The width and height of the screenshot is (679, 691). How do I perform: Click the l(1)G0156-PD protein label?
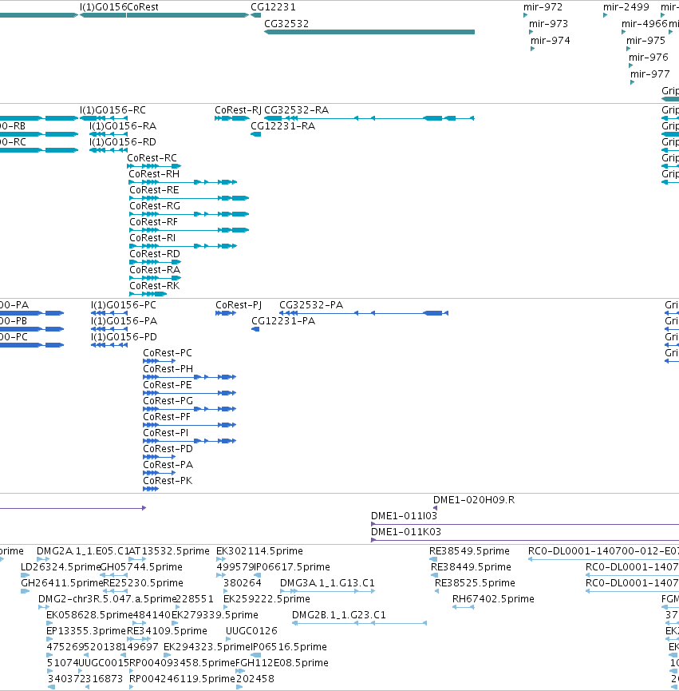click(124, 336)
